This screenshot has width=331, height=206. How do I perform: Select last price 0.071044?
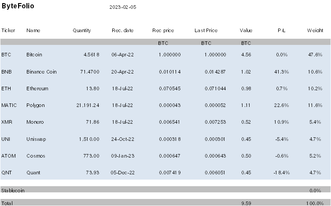215,88
